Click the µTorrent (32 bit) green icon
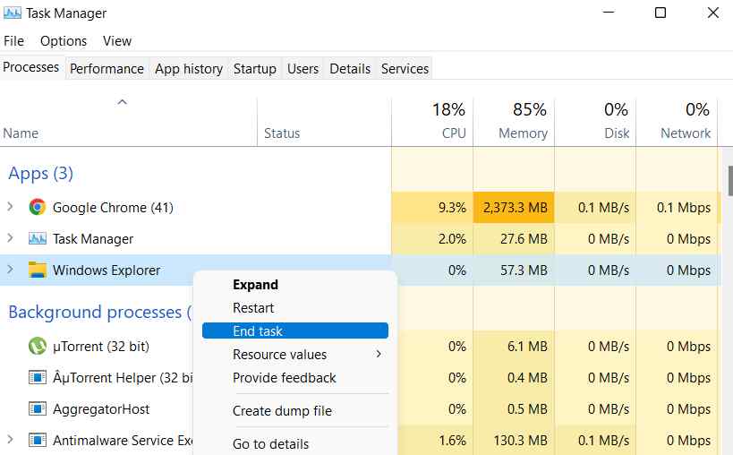Image resolution: width=733 pixels, height=455 pixels. point(38,346)
